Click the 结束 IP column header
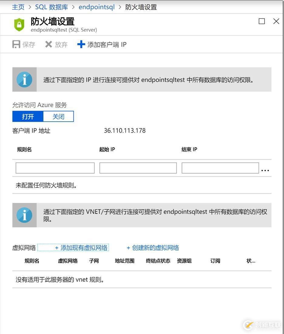 point(189,149)
